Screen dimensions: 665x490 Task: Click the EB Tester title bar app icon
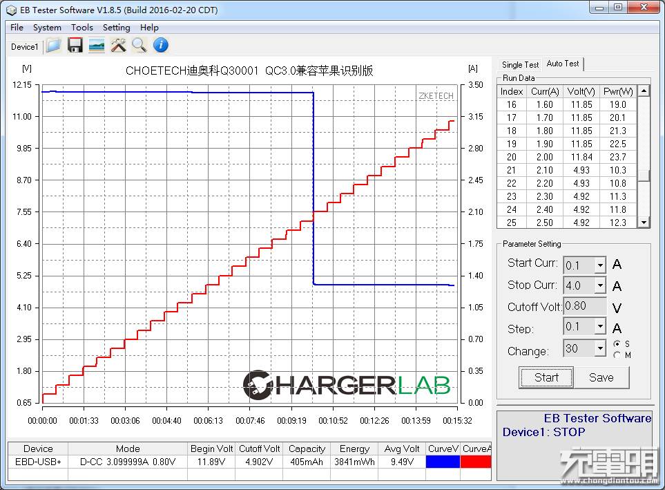[x=12, y=10]
